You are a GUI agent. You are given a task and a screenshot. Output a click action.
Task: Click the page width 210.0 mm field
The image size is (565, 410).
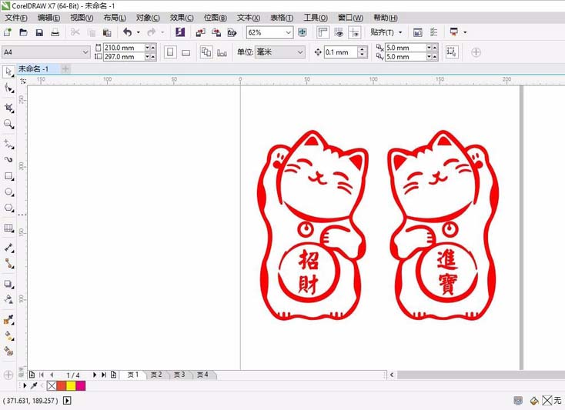tap(123, 48)
